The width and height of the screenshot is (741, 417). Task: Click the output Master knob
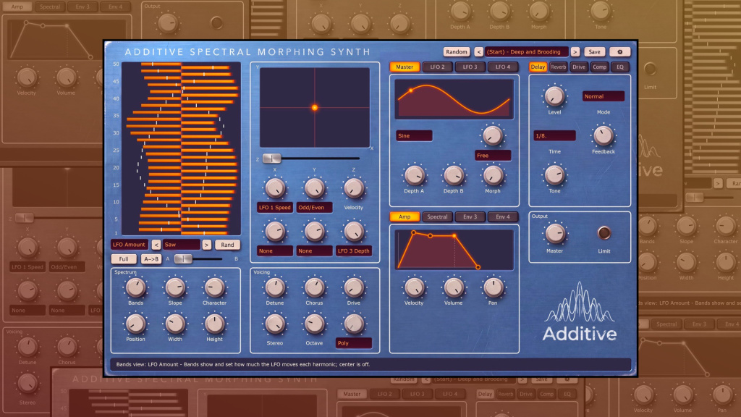coord(554,234)
